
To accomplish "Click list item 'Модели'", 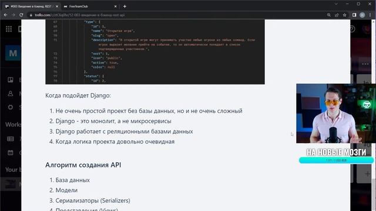I will [66, 190].
